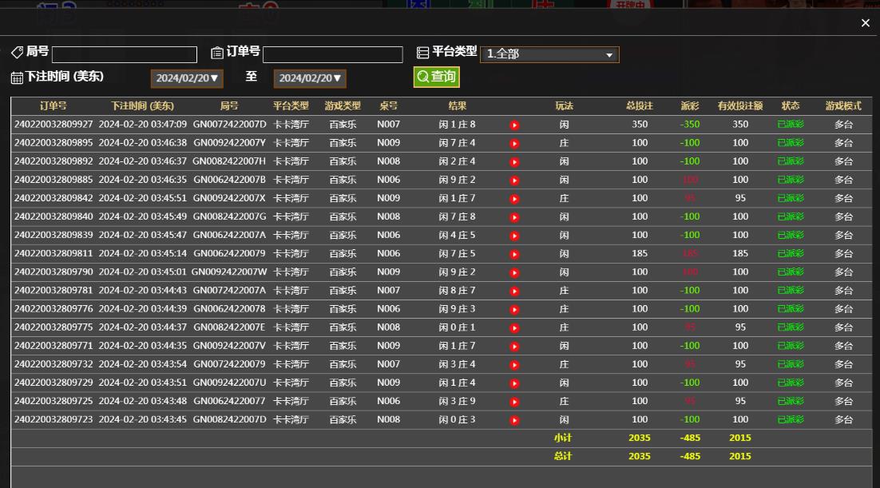Viewport: 880px width, 488px height.
Task: Click result 闲 4 庄 5
Action: tap(457, 236)
